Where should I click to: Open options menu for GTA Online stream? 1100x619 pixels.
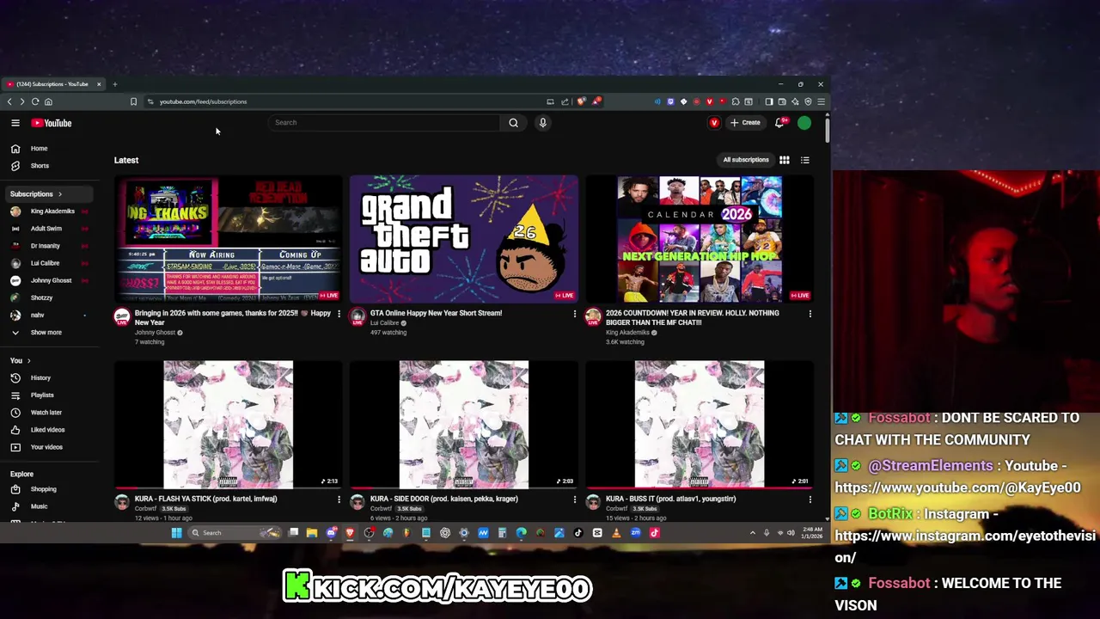[575, 314]
